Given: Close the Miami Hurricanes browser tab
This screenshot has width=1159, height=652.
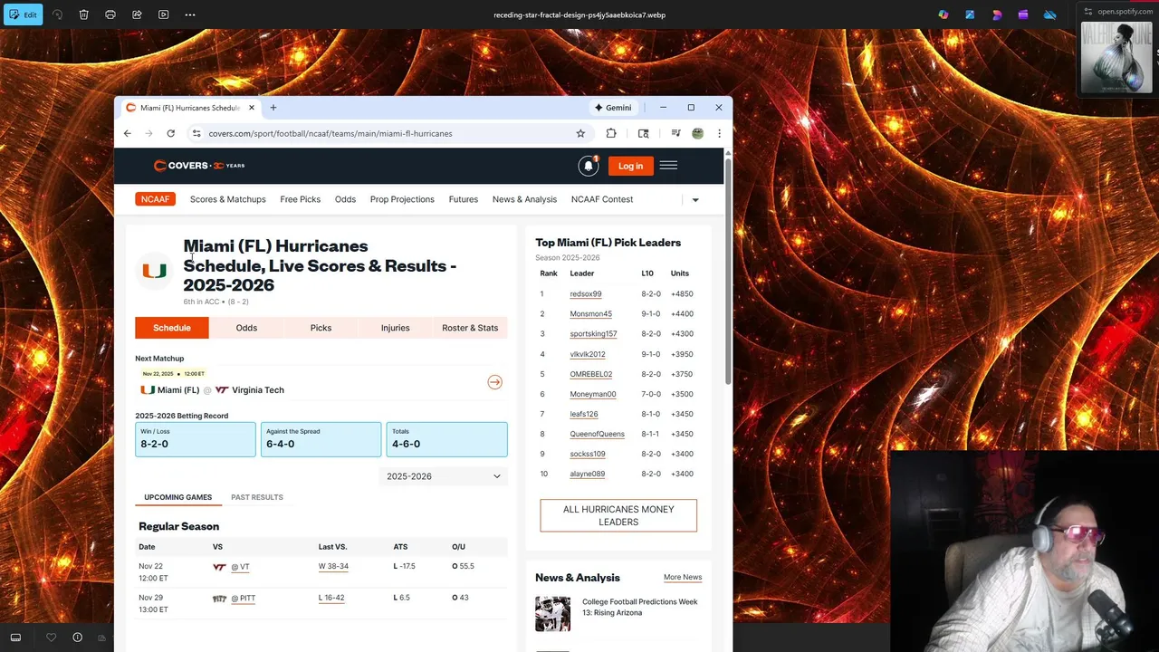Looking at the screenshot, I should pos(252,108).
